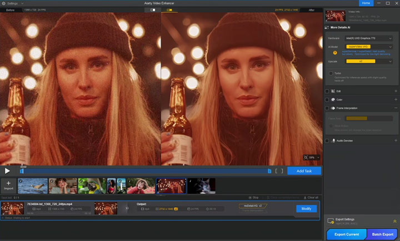Image resolution: width=400 pixels, height=241 pixels.
Task: Click the Slow Motion checkbox
Action: click(x=331, y=126)
